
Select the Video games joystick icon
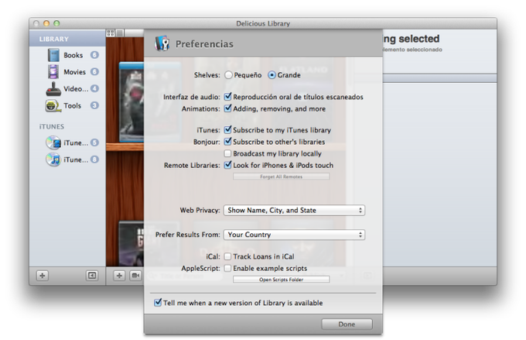(53, 89)
